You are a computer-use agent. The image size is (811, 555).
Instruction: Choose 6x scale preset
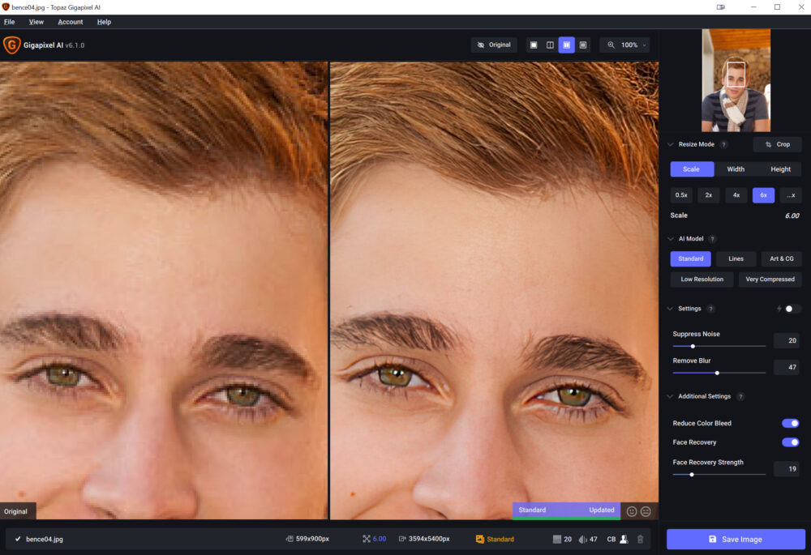pos(763,195)
